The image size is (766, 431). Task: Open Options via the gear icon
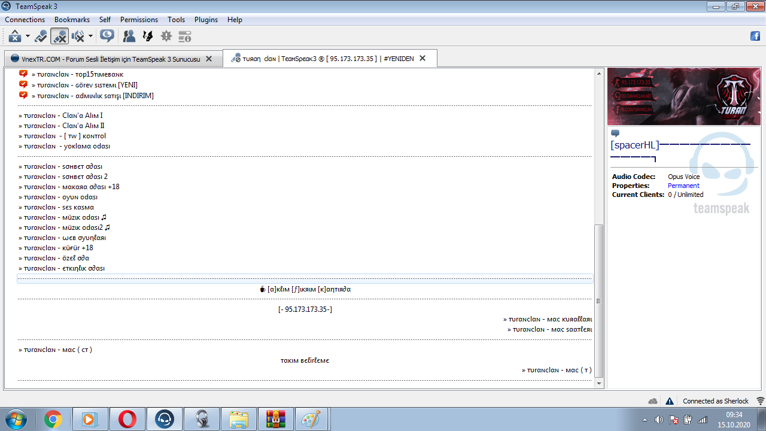(x=166, y=37)
